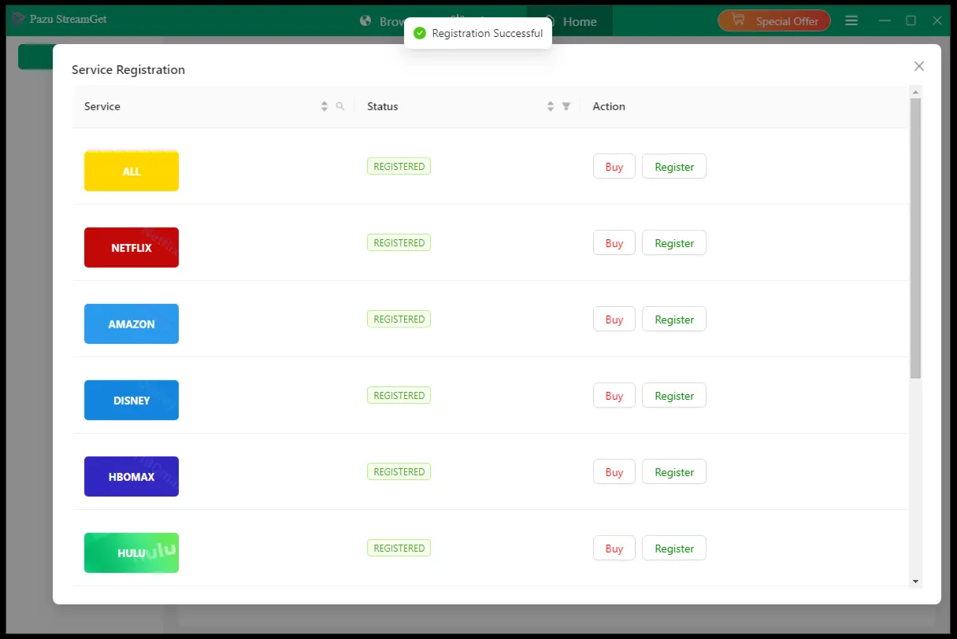Click REGISTERED status in the Amazon row

point(399,319)
